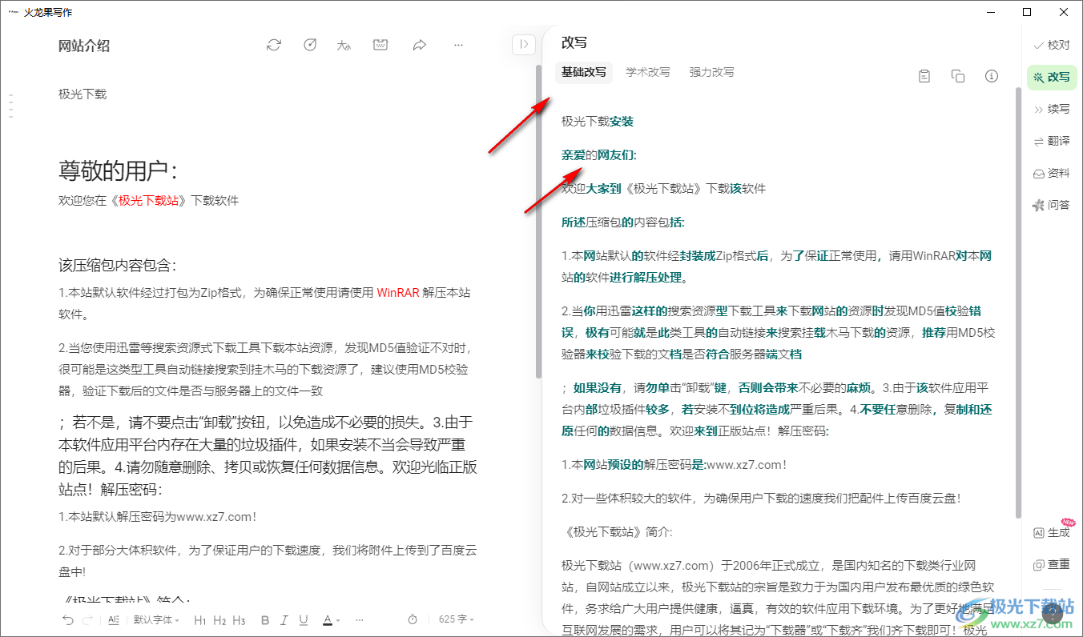Image resolution: width=1083 pixels, height=637 pixels.
Task: Click the 尊敬的用户: heading in editor
Action: pyautogui.click(x=118, y=170)
